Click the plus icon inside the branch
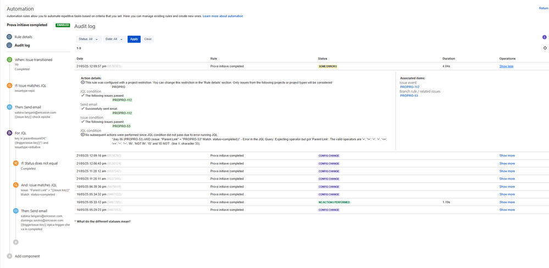Viewport: 549px width, 268px height. point(16,242)
